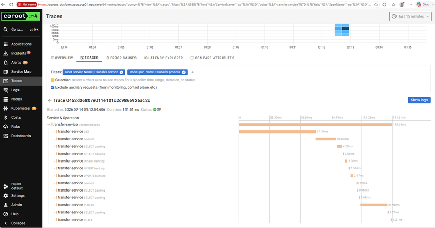Select the PUBLISH span duration bar
Screen dimensions: 435x228
(374, 205)
